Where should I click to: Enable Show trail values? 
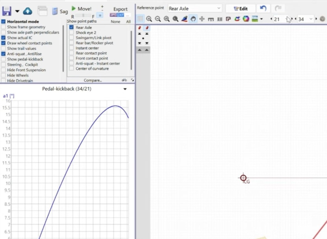3,48
